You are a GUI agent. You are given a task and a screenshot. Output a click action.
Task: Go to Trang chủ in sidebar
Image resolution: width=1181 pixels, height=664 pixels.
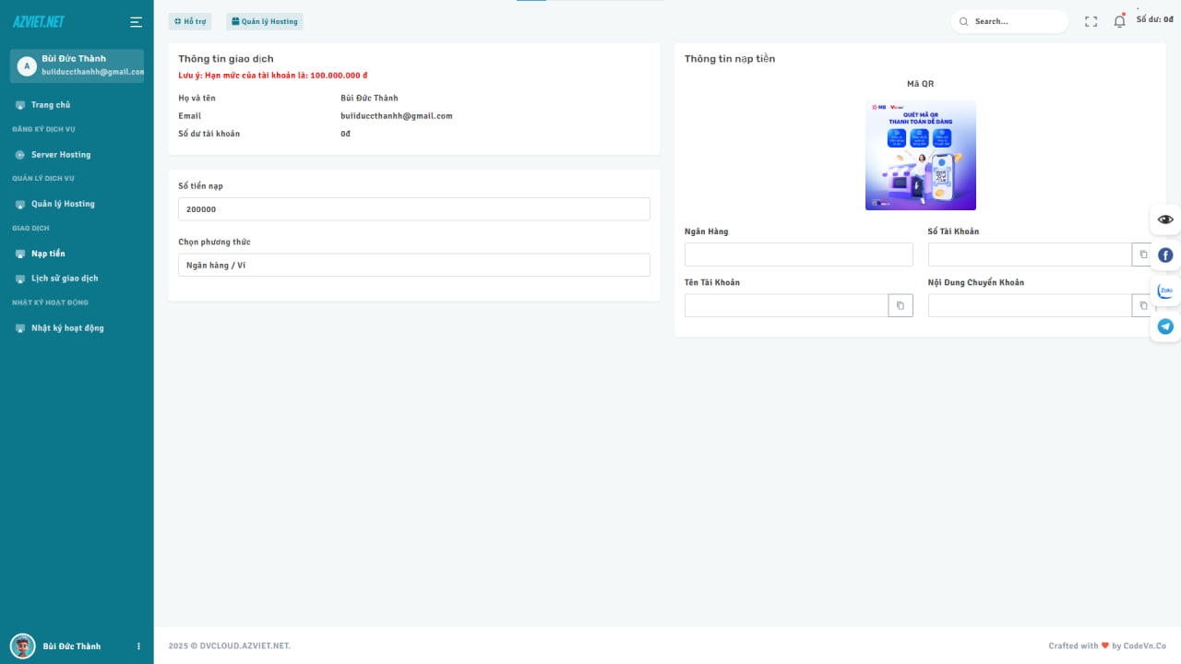(x=51, y=105)
